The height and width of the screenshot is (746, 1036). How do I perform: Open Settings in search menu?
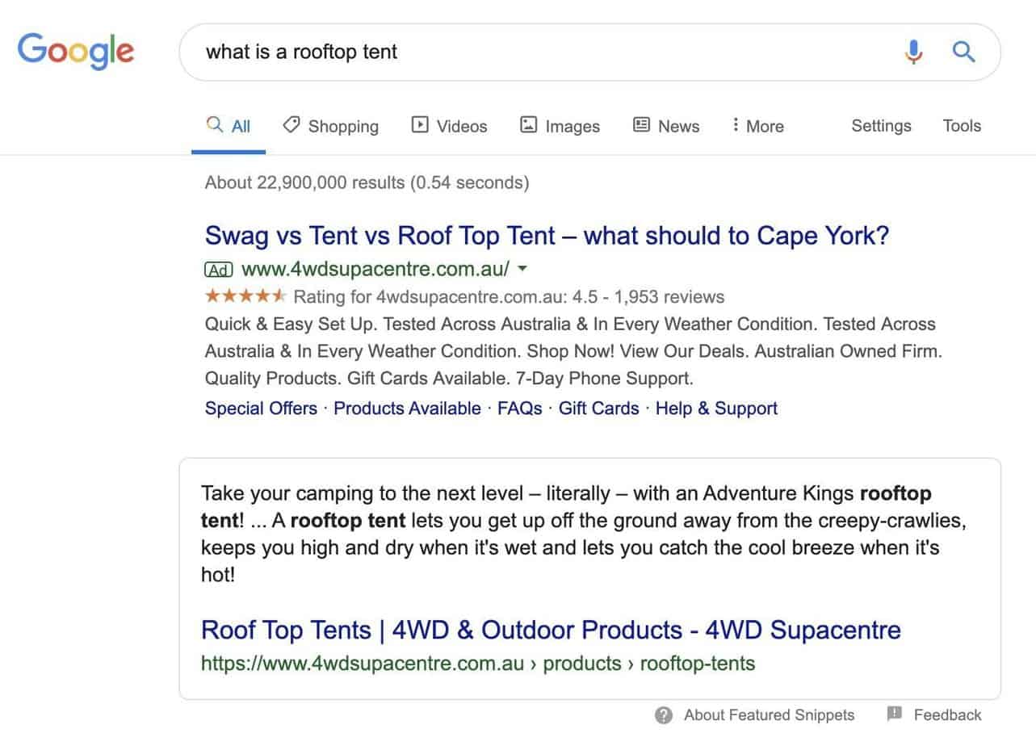tap(881, 126)
